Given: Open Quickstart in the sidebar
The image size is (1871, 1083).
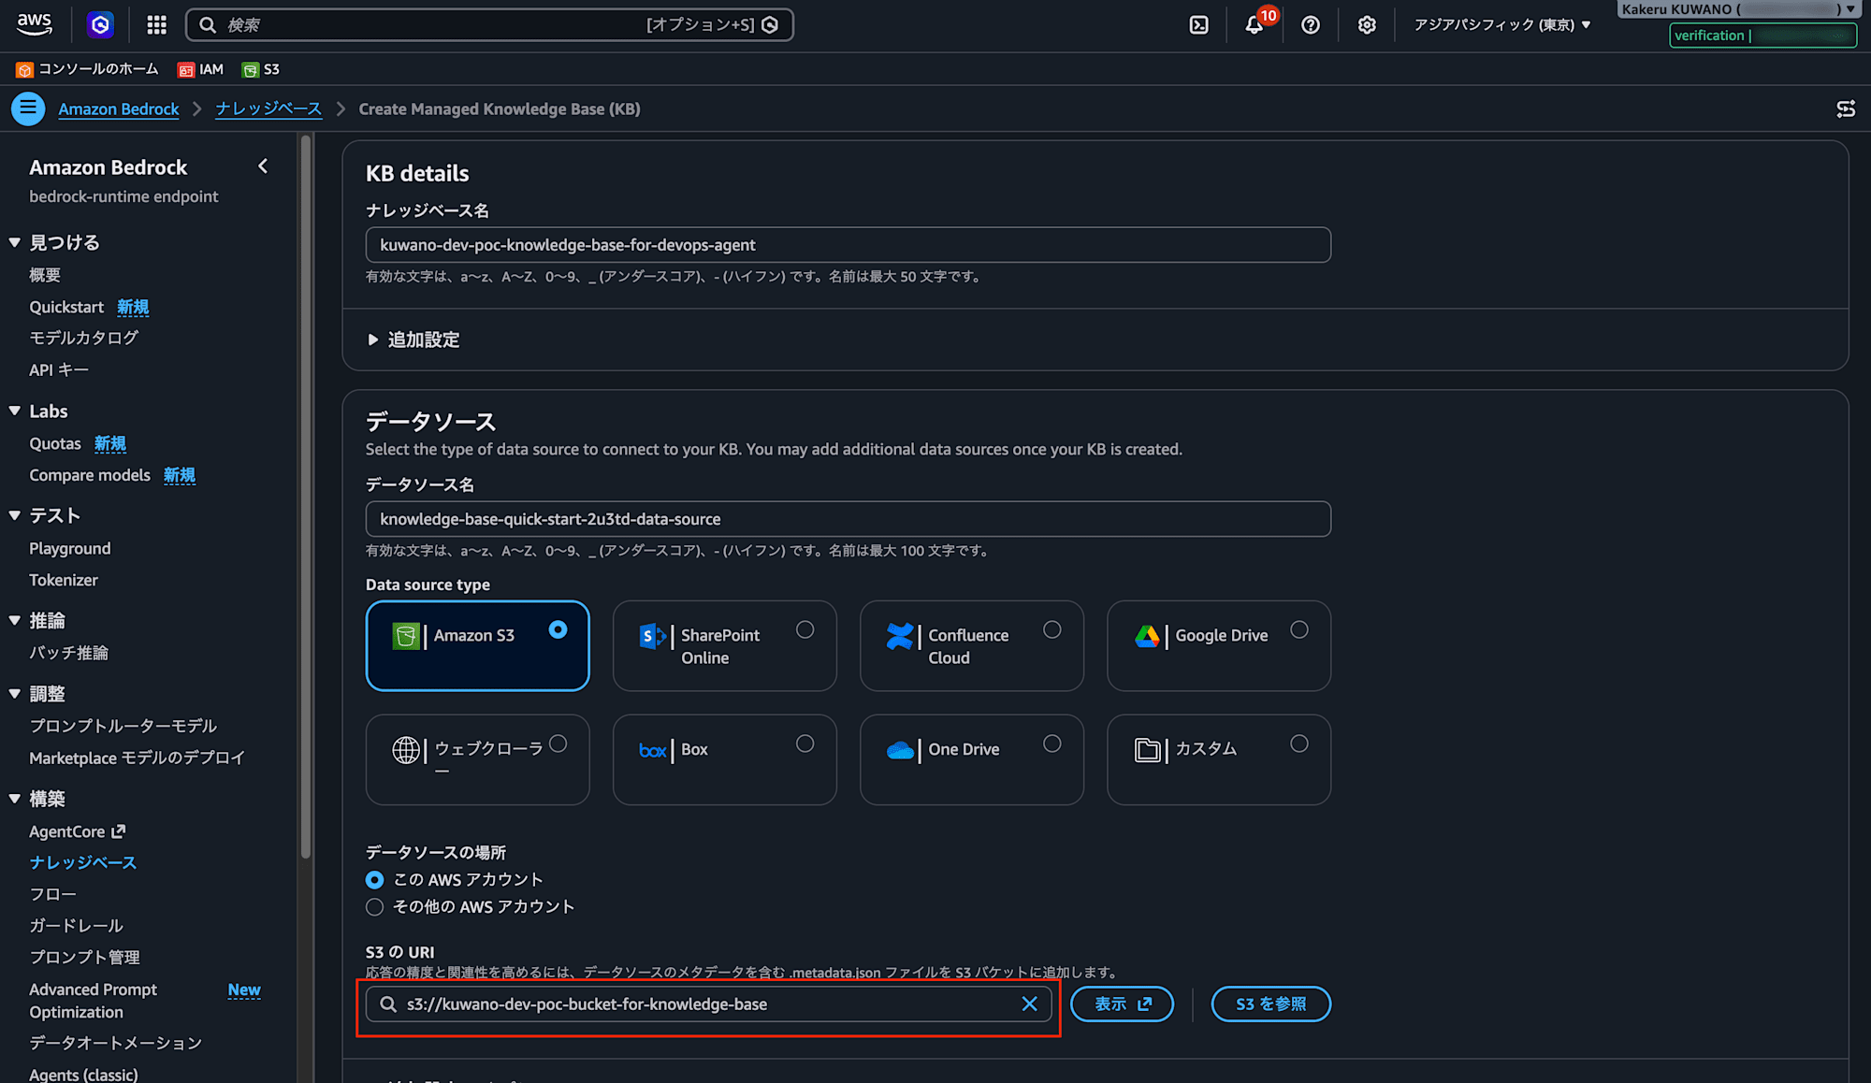Looking at the screenshot, I should tap(66, 307).
